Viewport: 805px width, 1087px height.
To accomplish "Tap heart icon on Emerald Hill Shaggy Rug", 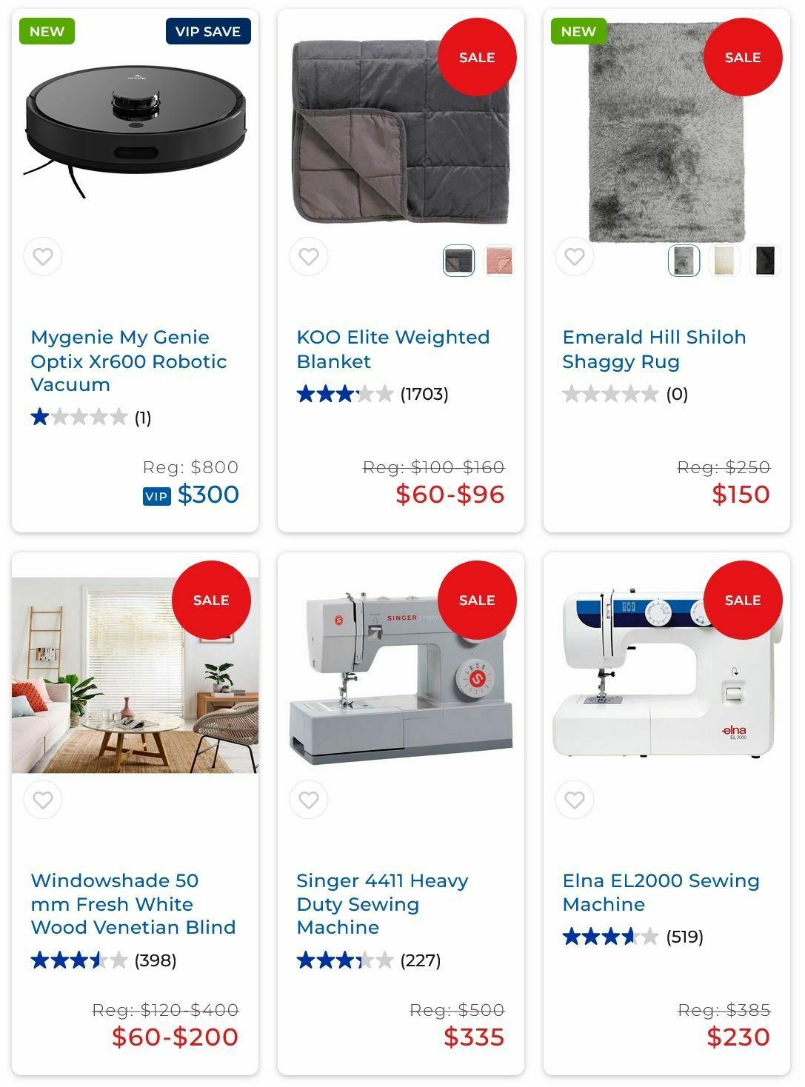I will [575, 257].
